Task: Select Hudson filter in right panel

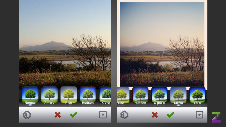Action: tap(140, 95)
